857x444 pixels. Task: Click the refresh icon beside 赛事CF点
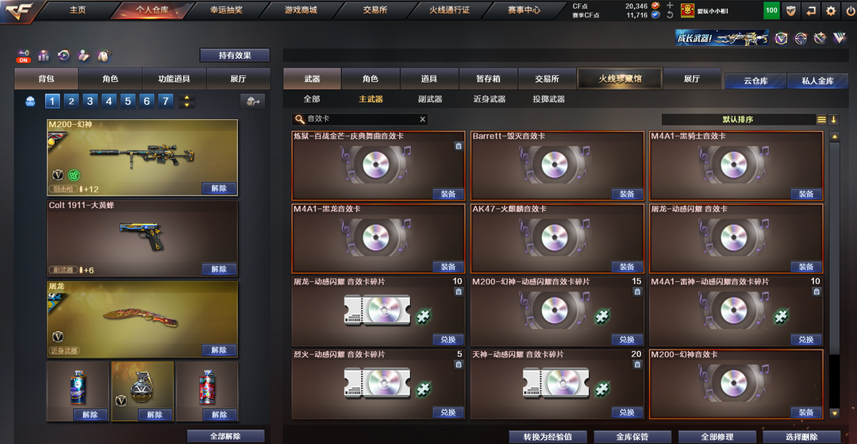pyautogui.click(x=670, y=15)
